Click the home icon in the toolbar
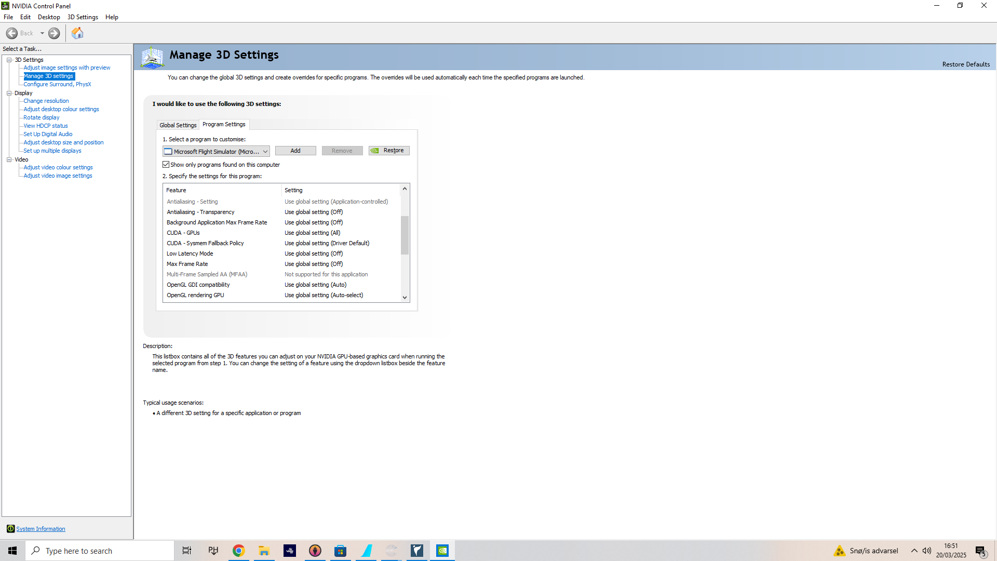This screenshot has height=561, width=997. [x=77, y=33]
